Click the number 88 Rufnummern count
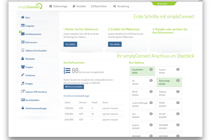The height and width of the screenshot is (140, 211). click(x=75, y=71)
